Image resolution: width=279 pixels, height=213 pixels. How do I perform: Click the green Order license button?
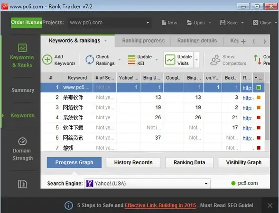tap(27, 23)
